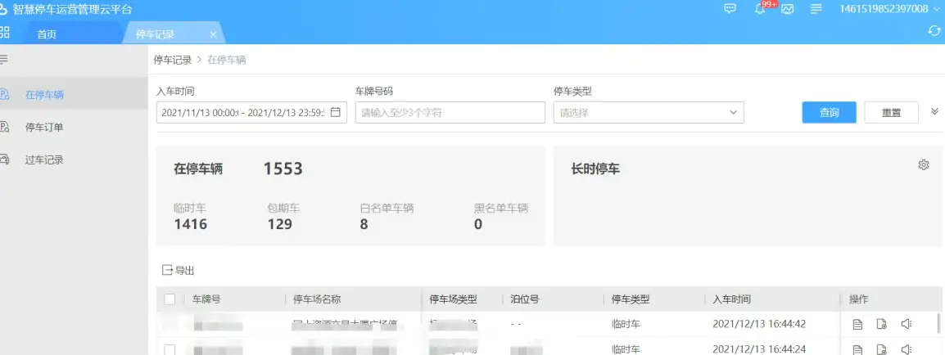Open the long-term parking settings gear
945x355 pixels.
(924, 165)
